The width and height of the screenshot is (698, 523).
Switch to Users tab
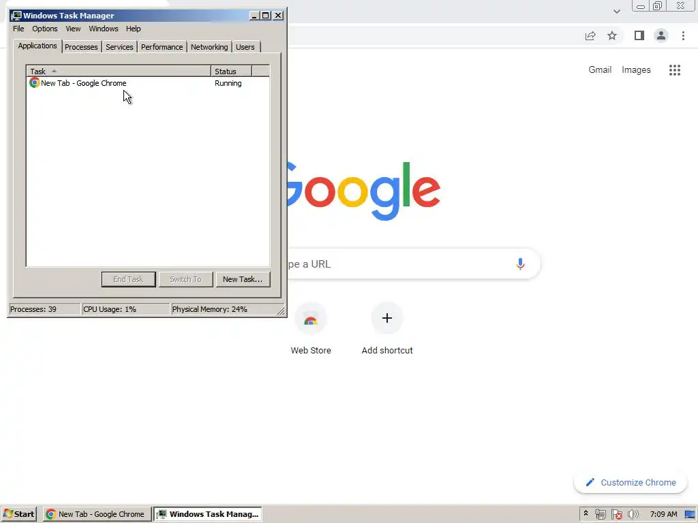point(245,47)
